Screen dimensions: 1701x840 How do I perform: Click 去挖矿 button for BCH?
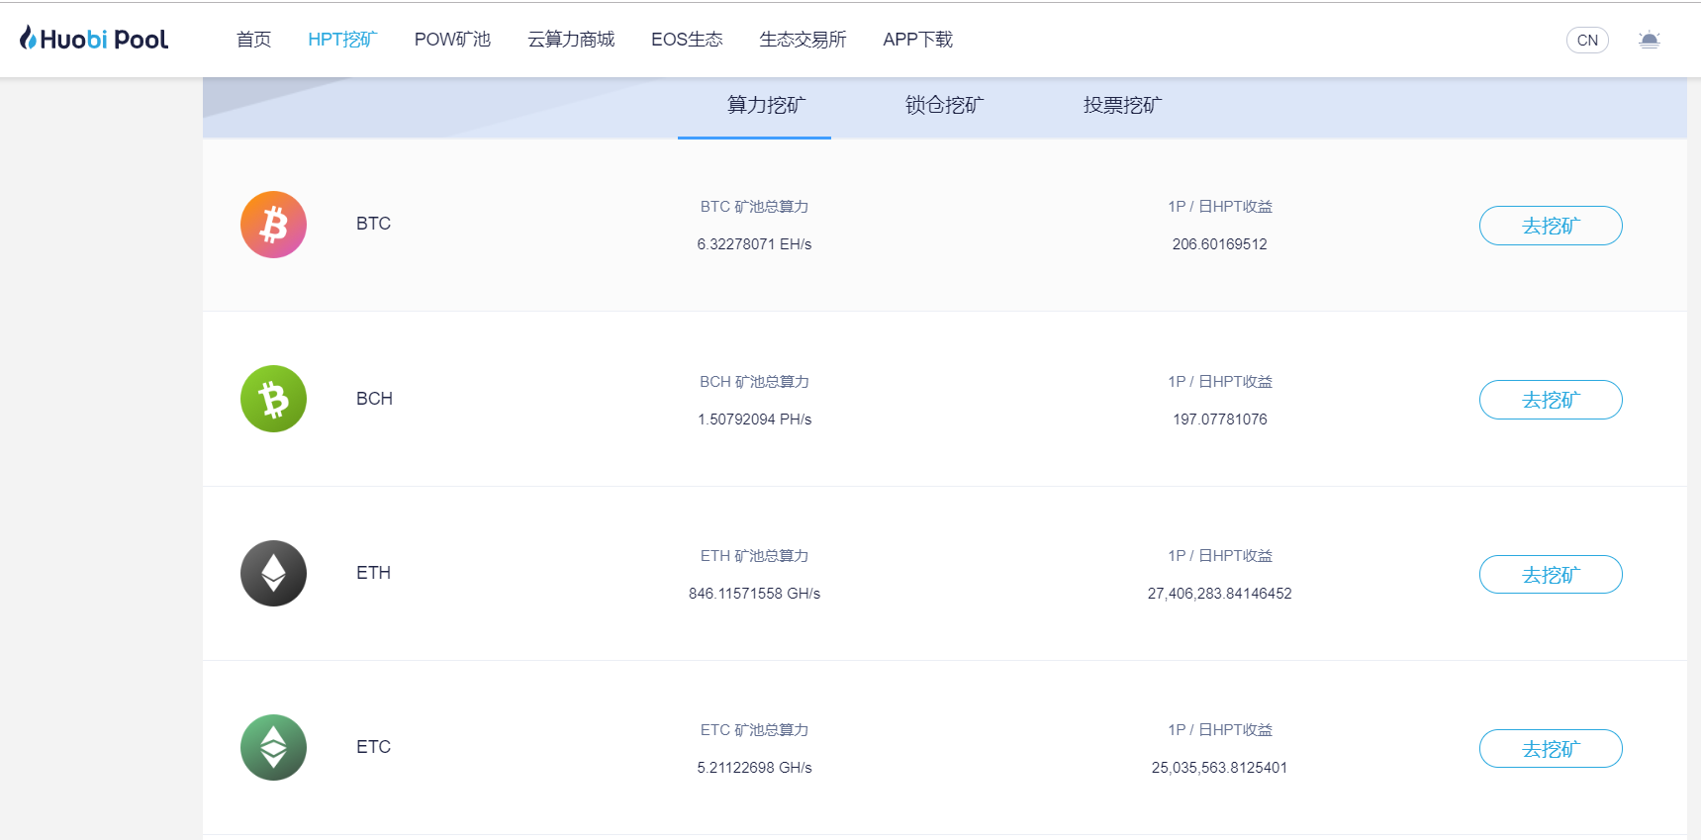point(1551,400)
